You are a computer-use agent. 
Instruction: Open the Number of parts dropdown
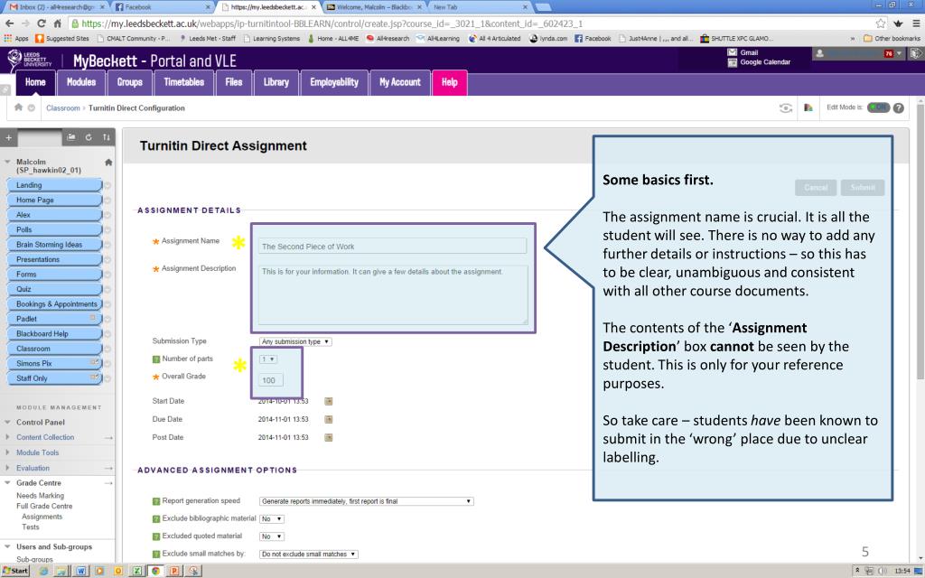click(267, 359)
